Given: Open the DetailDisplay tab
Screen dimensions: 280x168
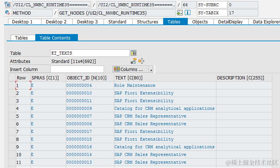Looking at the screenshot, I should 230,22.
